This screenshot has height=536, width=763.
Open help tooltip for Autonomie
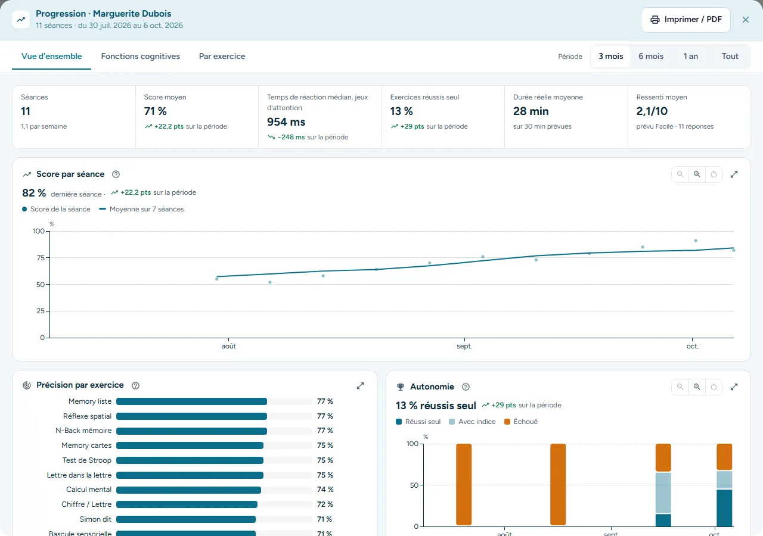pyautogui.click(x=466, y=387)
